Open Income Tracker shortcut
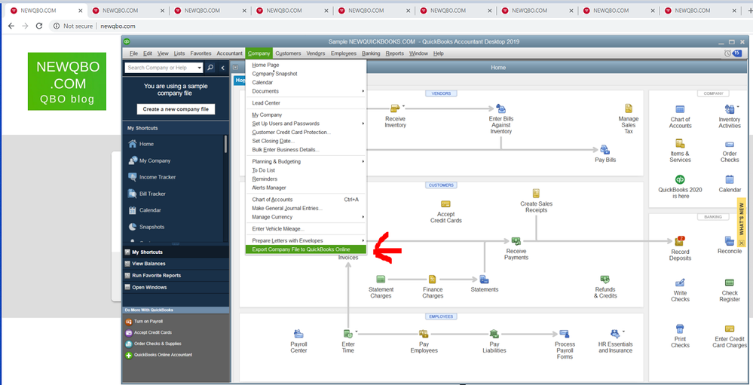 pyautogui.click(x=158, y=177)
